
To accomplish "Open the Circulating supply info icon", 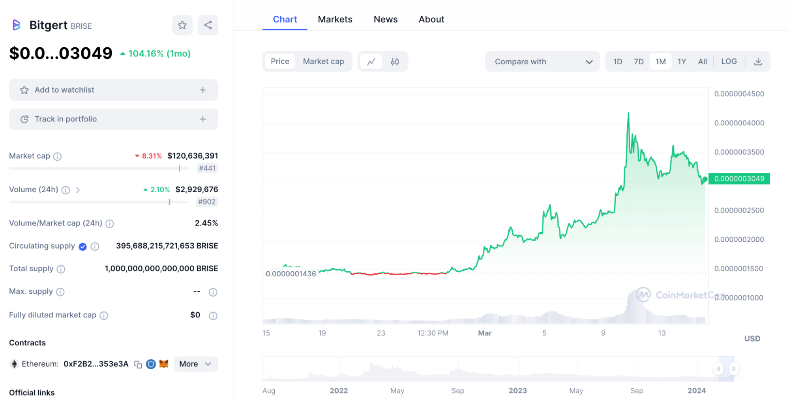I will [95, 246].
